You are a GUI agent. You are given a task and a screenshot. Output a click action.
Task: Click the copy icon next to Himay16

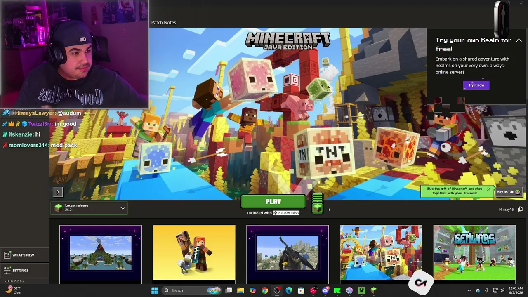tap(520, 209)
